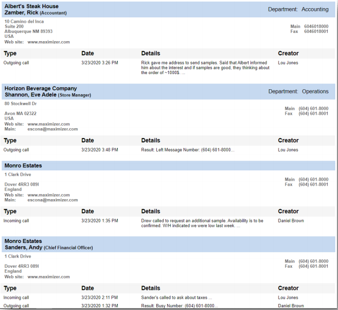338x310 pixels.
Task: Click Lou Jones creator for 3:26 PM call
Action: click(288, 63)
